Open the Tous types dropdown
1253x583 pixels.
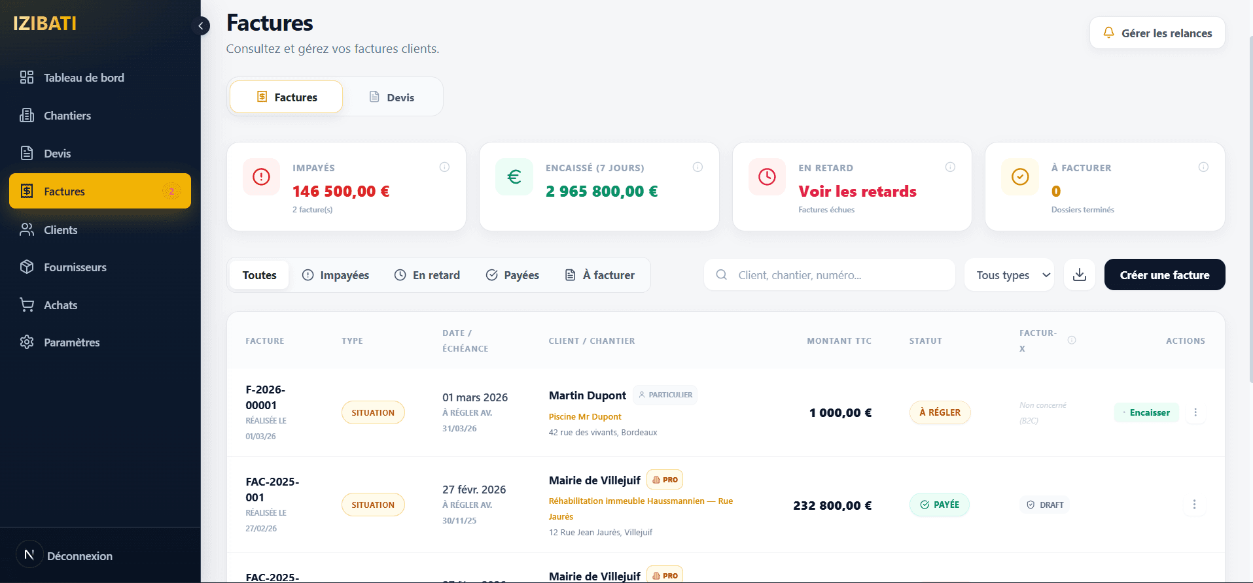[x=1009, y=275]
